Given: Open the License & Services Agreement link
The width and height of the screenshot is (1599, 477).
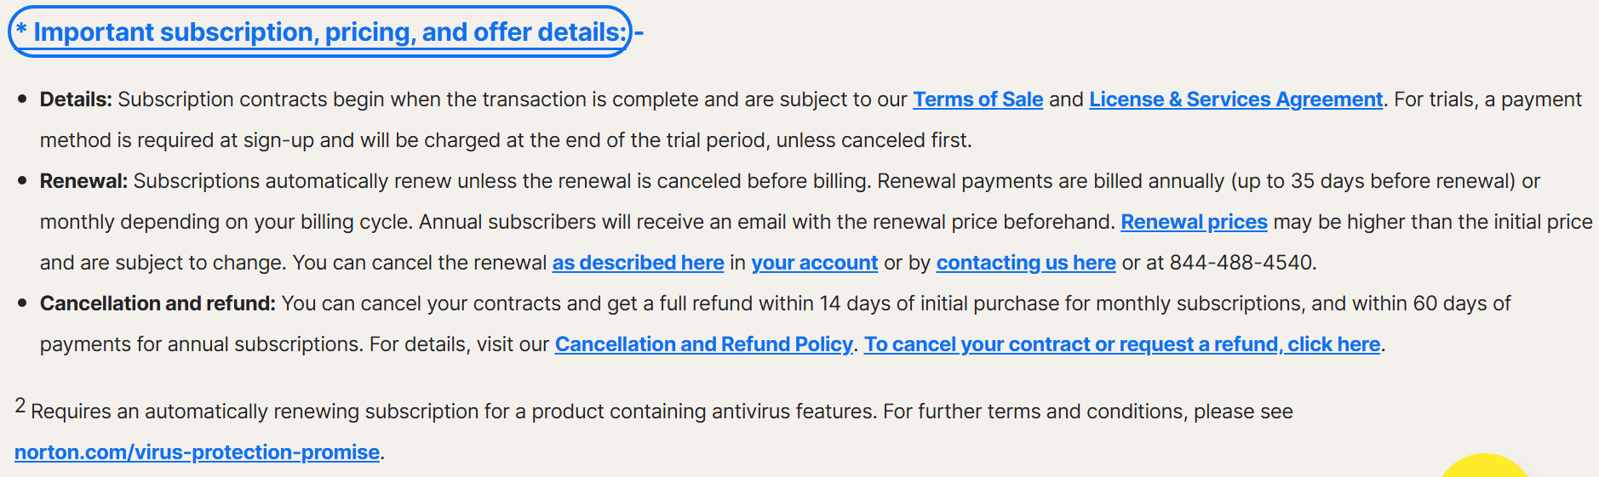Looking at the screenshot, I should point(1235,99).
